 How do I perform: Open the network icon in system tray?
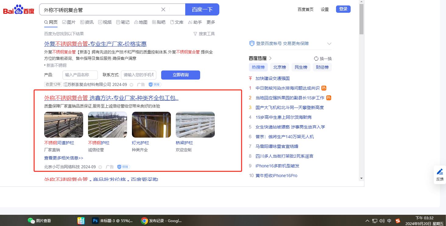tap(375, 221)
